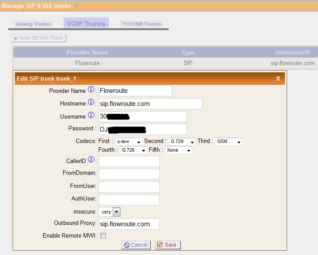The width and height of the screenshot is (318, 255).
Task: Click the Provider Name info icon
Action: pos(91,89)
